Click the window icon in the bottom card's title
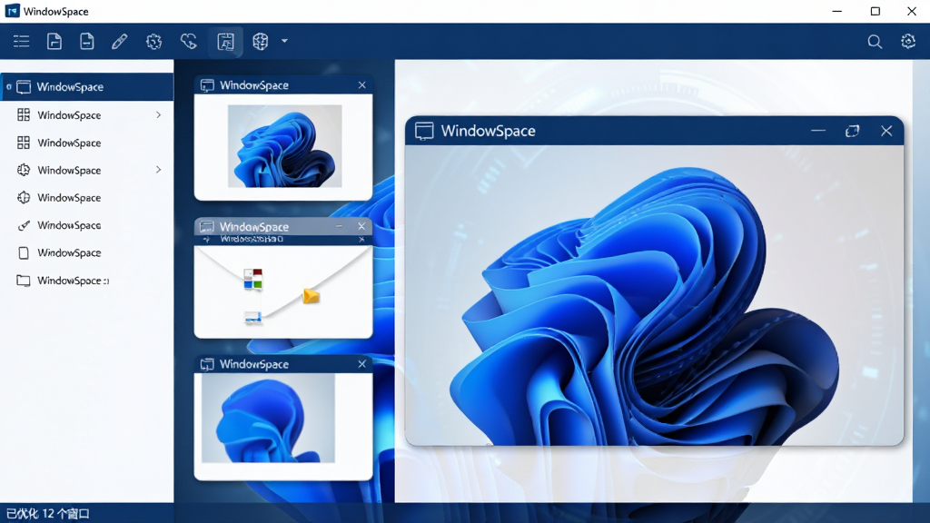This screenshot has height=523, width=930. (x=207, y=364)
